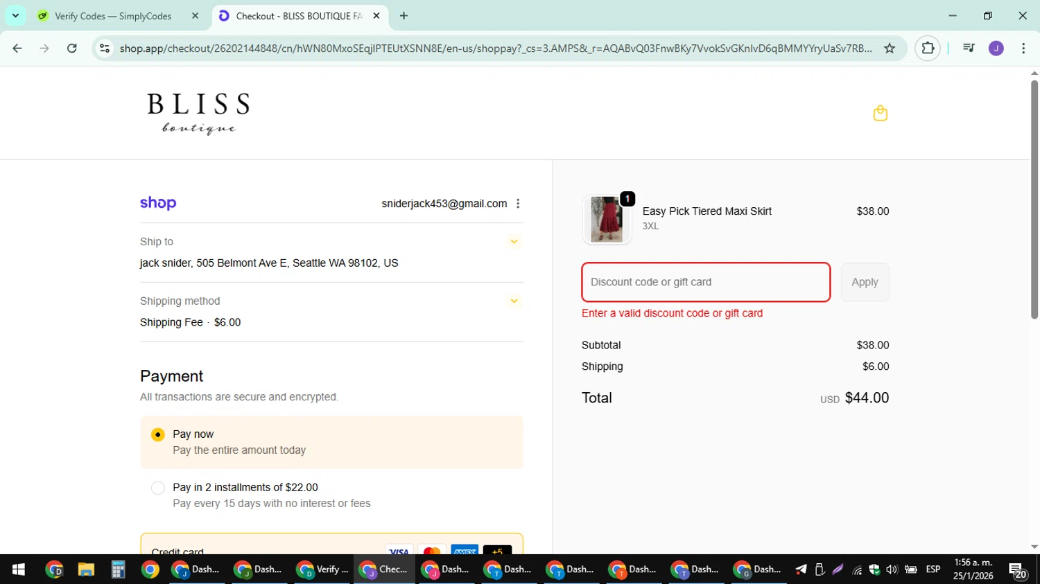The height and width of the screenshot is (584, 1040).
Task: Show the +5 more card types badge
Action: click(497, 551)
